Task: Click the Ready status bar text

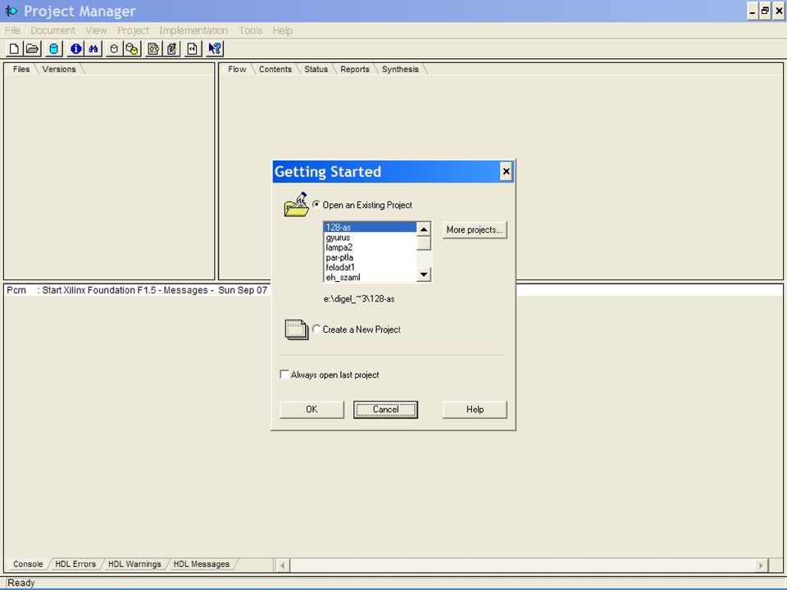Action: (21, 583)
